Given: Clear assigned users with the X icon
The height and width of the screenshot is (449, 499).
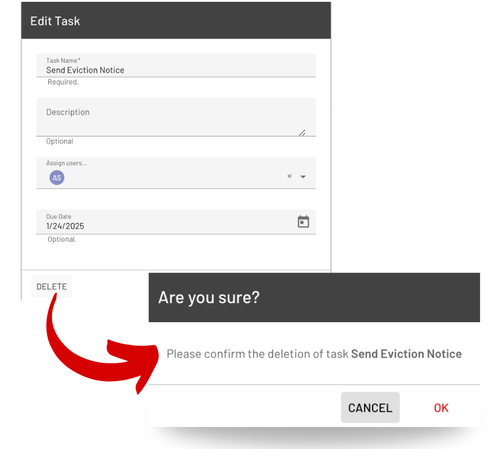Looking at the screenshot, I should 289,176.
